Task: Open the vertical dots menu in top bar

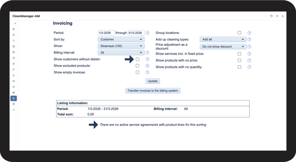Action: point(266,16)
